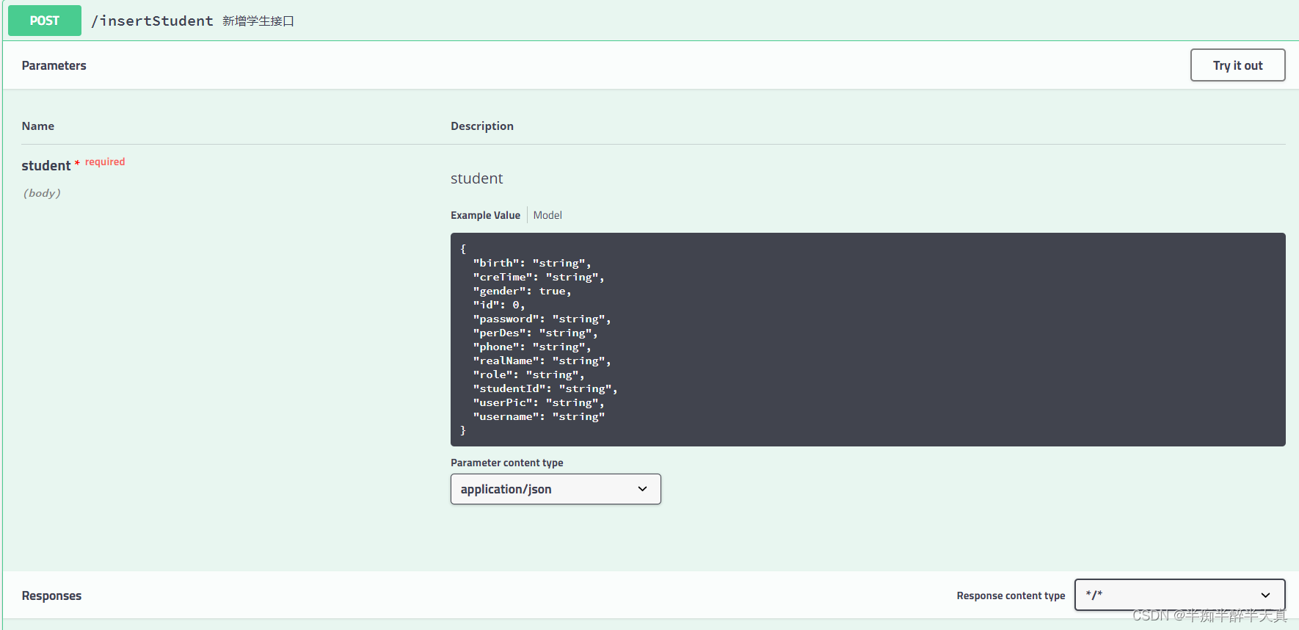The image size is (1299, 630).
Task: Click the "creTime": "string" line
Action: 539,277
